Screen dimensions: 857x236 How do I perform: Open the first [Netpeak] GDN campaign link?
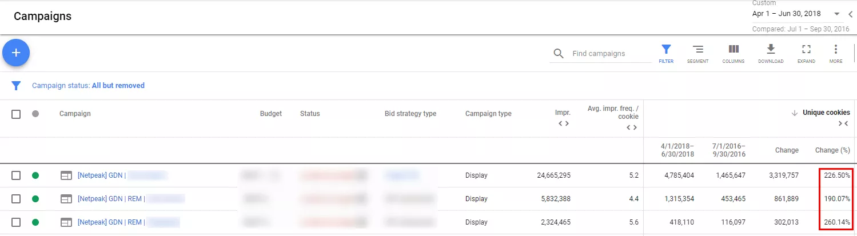[102, 175]
